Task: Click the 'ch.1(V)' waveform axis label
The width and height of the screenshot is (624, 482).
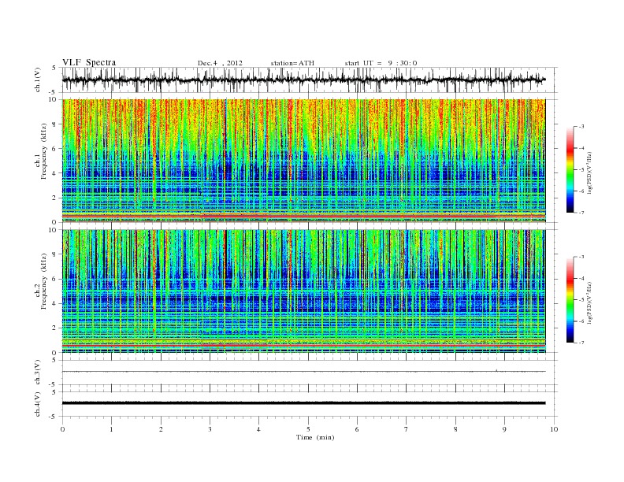Action: (38, 80)
